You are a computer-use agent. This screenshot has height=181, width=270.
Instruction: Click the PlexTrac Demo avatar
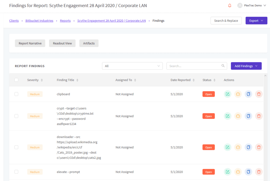[239, 5]
